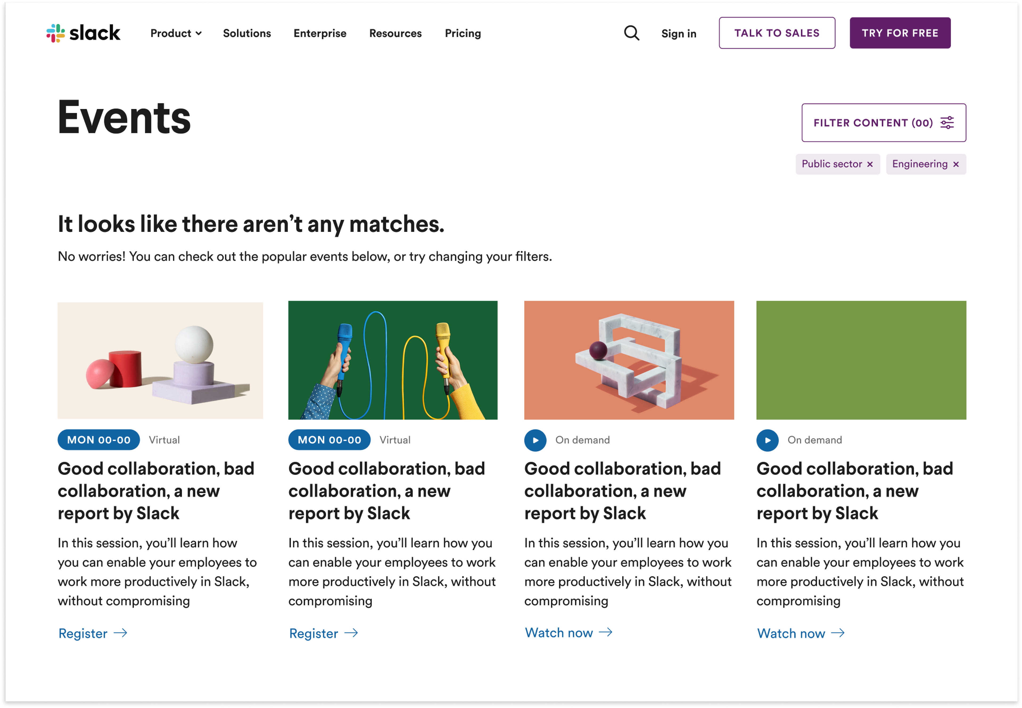Click the Try for Free button
The width and height of the screenshot is (1022, 708).
coord(900,33)
